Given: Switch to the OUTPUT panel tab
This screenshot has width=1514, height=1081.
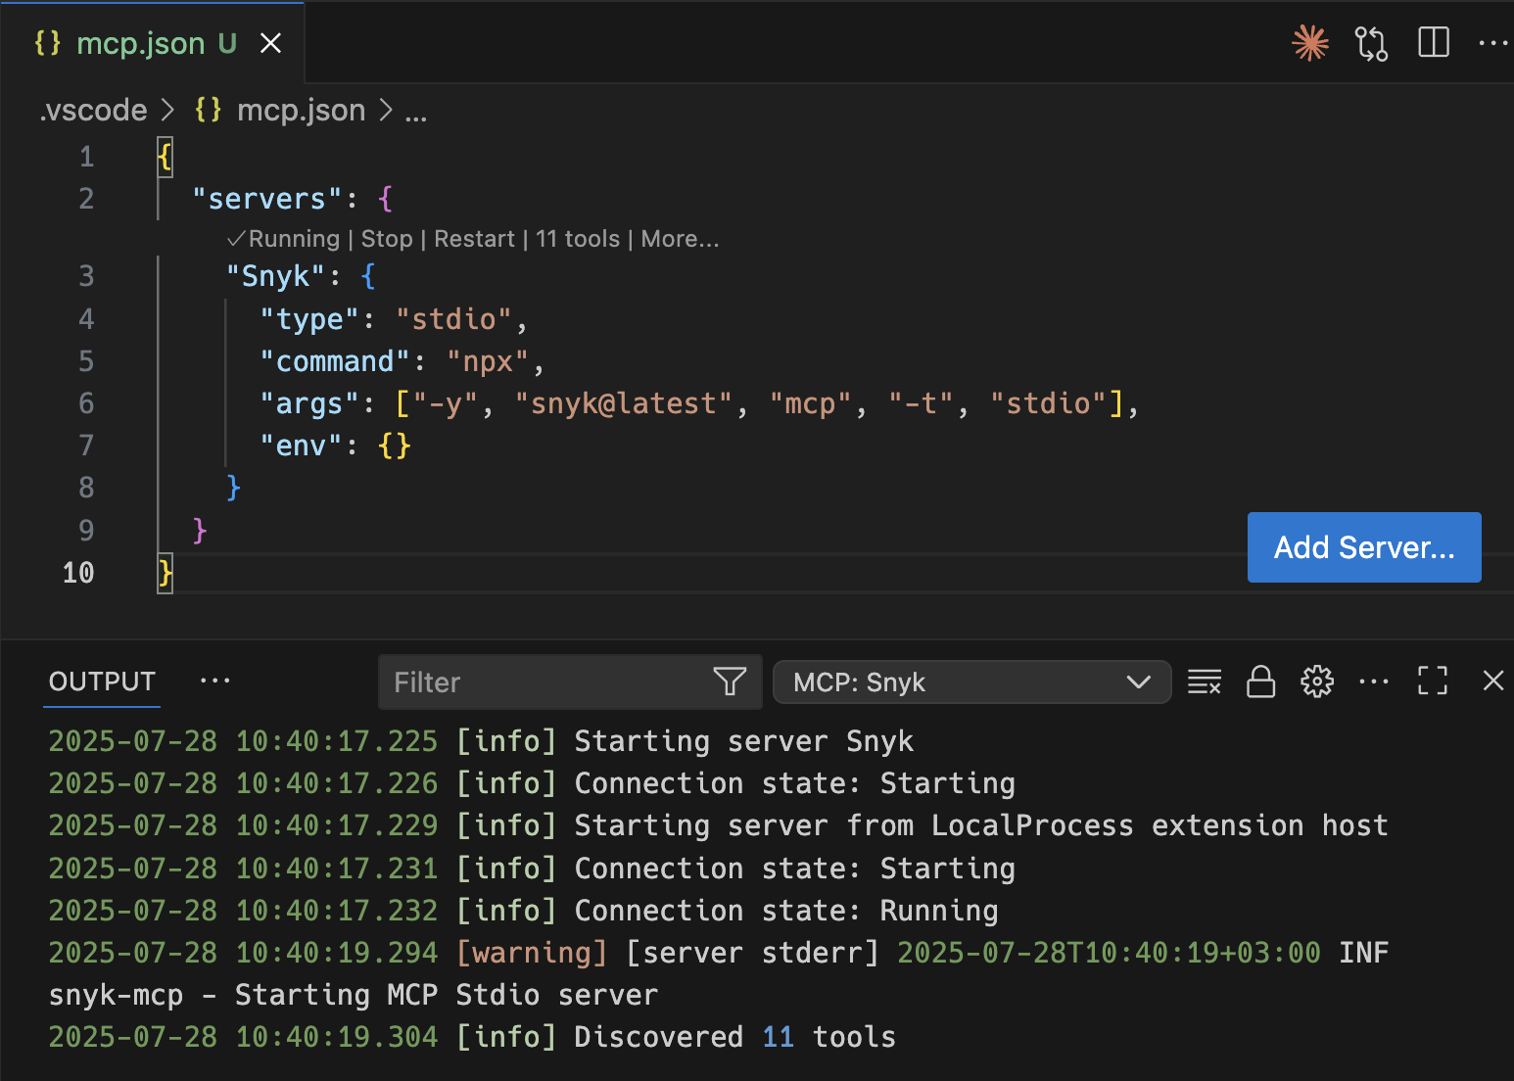Looking at the screenshot, I should click(x=103, y=681).
